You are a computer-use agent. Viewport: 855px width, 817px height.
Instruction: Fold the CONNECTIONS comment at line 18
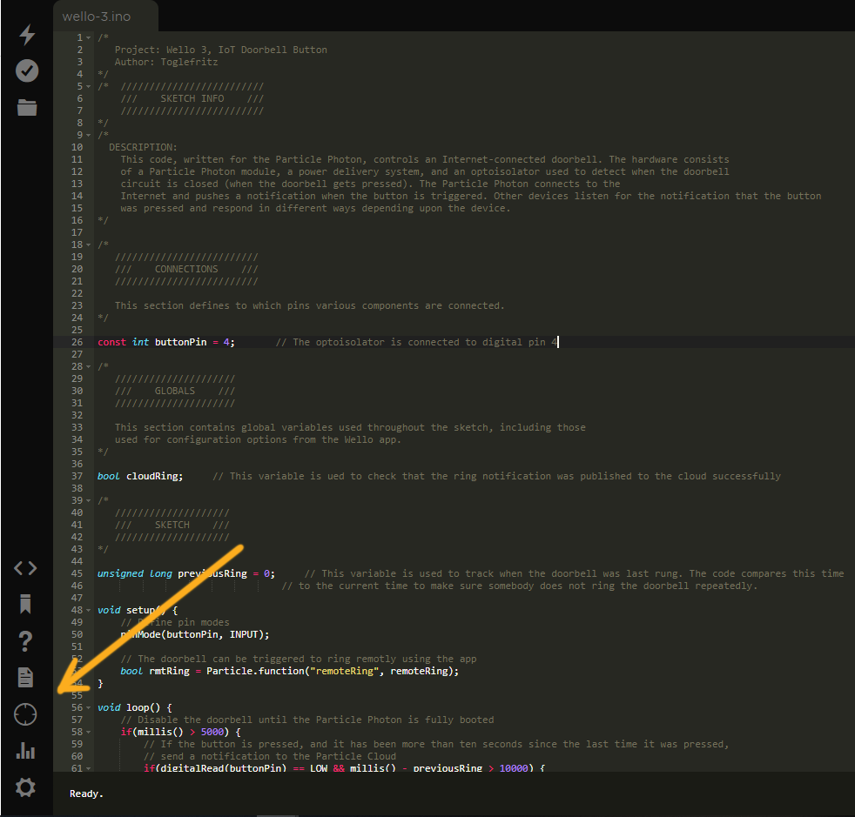pyautogui.click(x=88, y=244)
